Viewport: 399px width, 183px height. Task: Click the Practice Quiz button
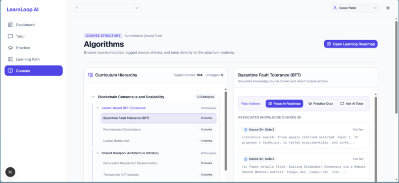tap(320, 104)
